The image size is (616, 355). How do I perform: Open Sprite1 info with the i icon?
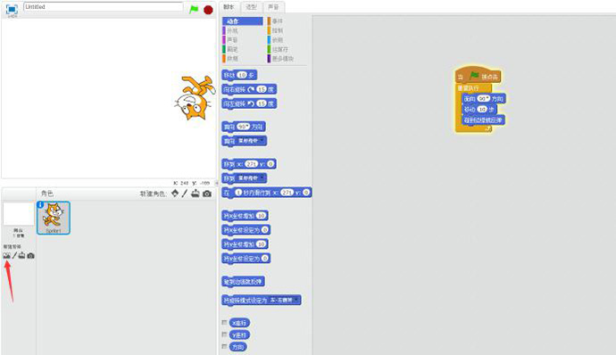(40, 204)
